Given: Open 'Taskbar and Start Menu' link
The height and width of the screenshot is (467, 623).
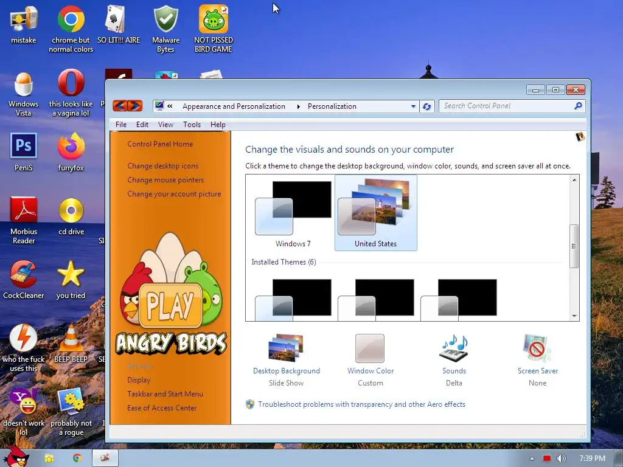Looking at the screenshot, I should point(165,394).
